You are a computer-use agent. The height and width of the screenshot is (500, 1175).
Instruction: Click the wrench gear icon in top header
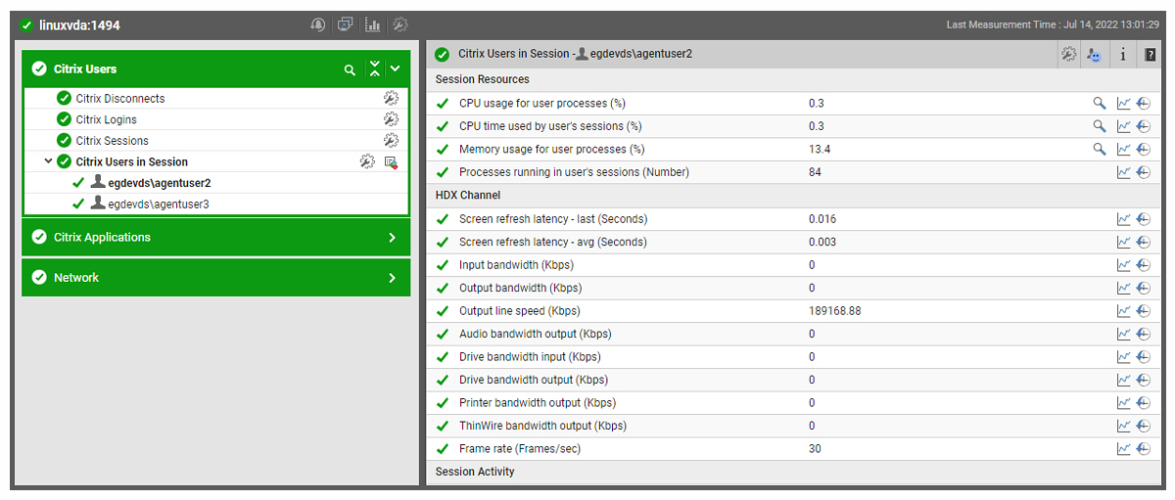[400, 24]
